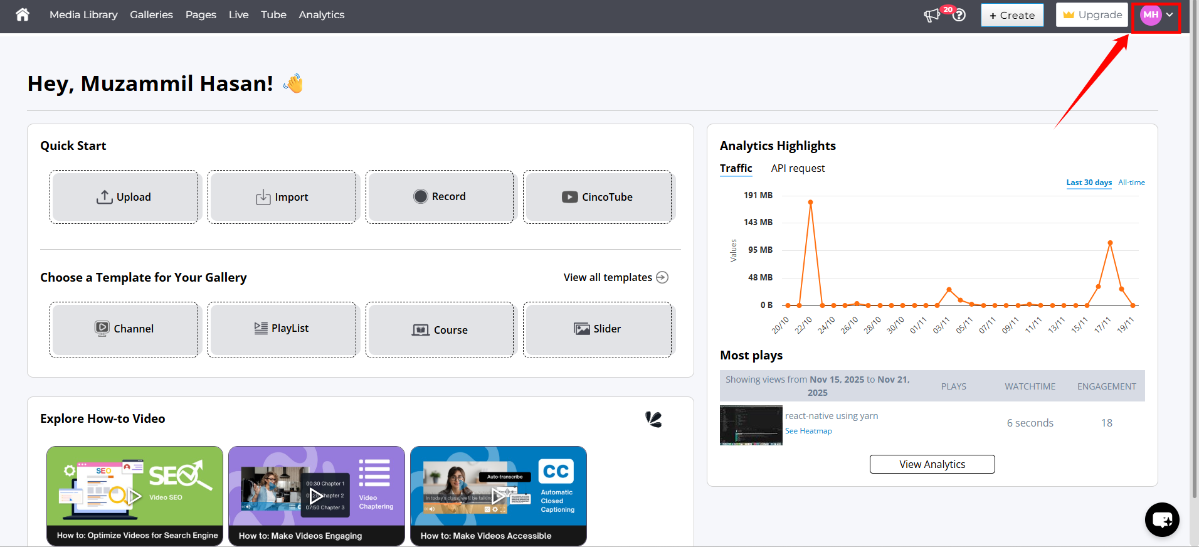The height and width of the screenshot is (547, 1199).
Task: Open Optimize Videos for Search Engine card
Action: (x=135, y=496)
